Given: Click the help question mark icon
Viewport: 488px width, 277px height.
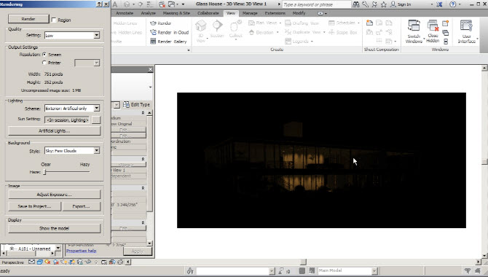Looking at the screenshot, I should tap(453, 4).
